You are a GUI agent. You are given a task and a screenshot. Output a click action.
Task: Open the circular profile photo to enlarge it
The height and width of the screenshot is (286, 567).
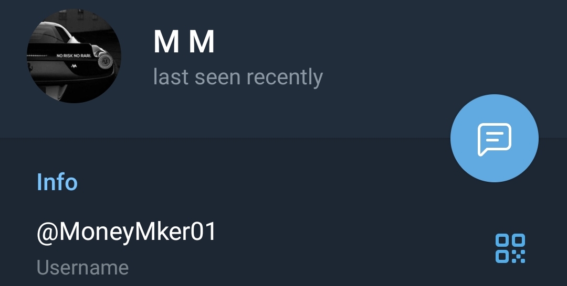click(x=74, y=56)
